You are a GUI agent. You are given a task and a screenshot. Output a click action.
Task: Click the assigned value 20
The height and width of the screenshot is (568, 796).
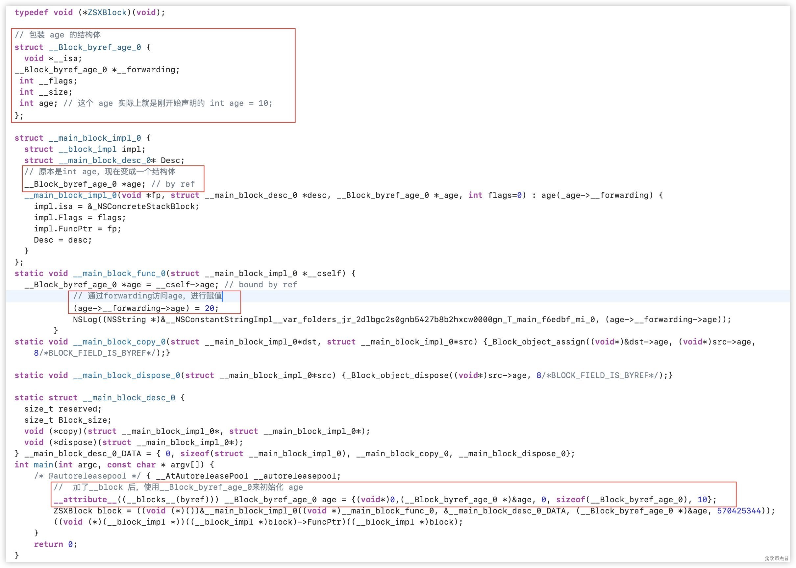[x=209, y=308]
